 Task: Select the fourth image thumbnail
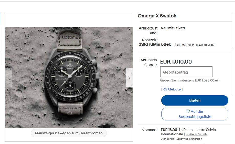0,59
